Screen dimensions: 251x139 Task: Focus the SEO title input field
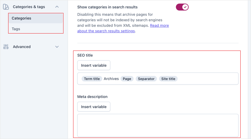(158, 79)
